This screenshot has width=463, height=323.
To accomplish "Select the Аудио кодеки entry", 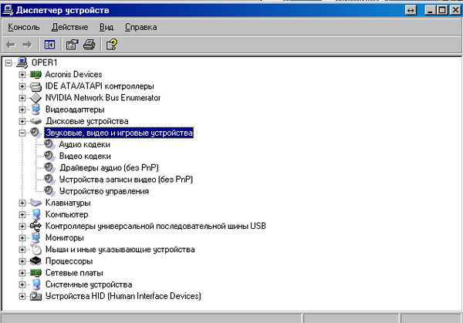I will tap(84, 144).
